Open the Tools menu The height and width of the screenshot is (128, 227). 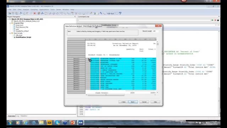(52, 10)
